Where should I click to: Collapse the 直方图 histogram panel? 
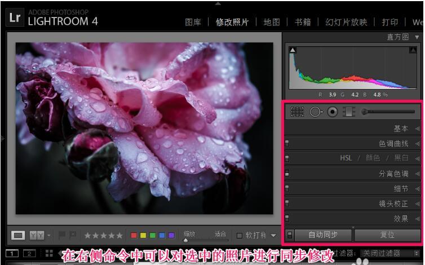click(417, 37)
